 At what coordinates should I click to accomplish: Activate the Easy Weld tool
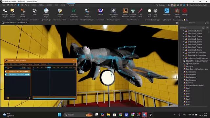140,13
